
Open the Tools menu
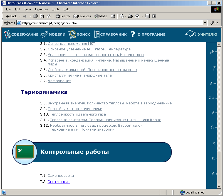[x=55, y=9]
